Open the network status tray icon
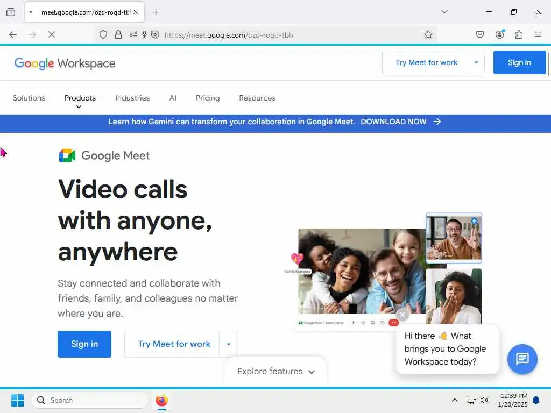 coord(471,400)
